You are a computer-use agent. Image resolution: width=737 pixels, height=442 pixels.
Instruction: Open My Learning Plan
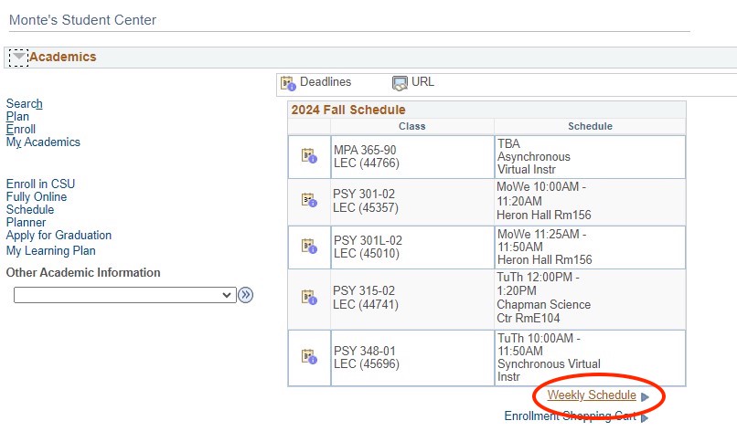tap(50, 251)
